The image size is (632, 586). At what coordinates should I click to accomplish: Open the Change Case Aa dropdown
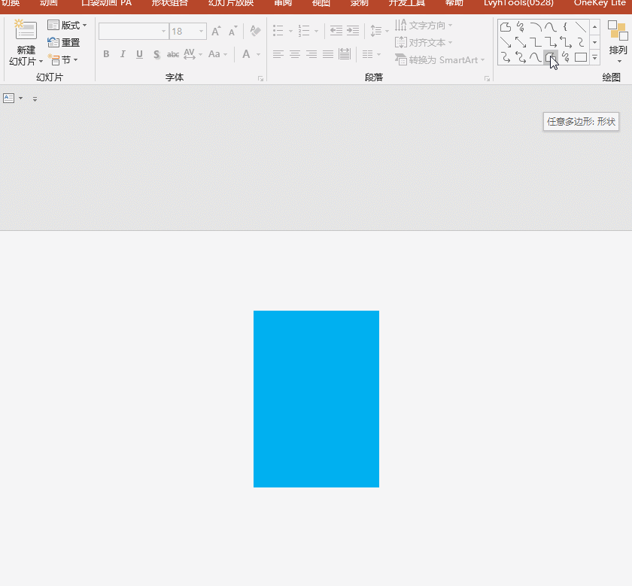coord(217,54)
